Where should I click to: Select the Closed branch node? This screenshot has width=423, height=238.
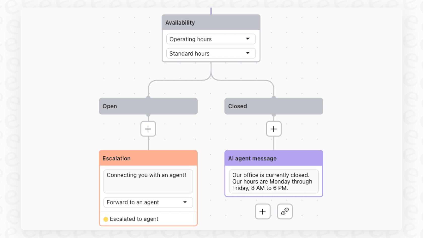click(x=273, y=106)
